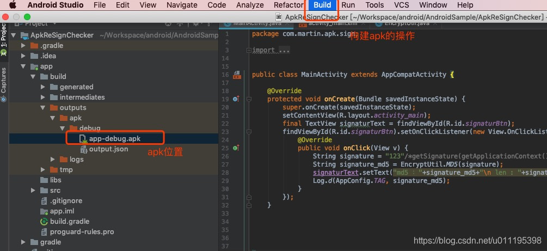Expand the generated folder arrow

(x=43, y=87)
